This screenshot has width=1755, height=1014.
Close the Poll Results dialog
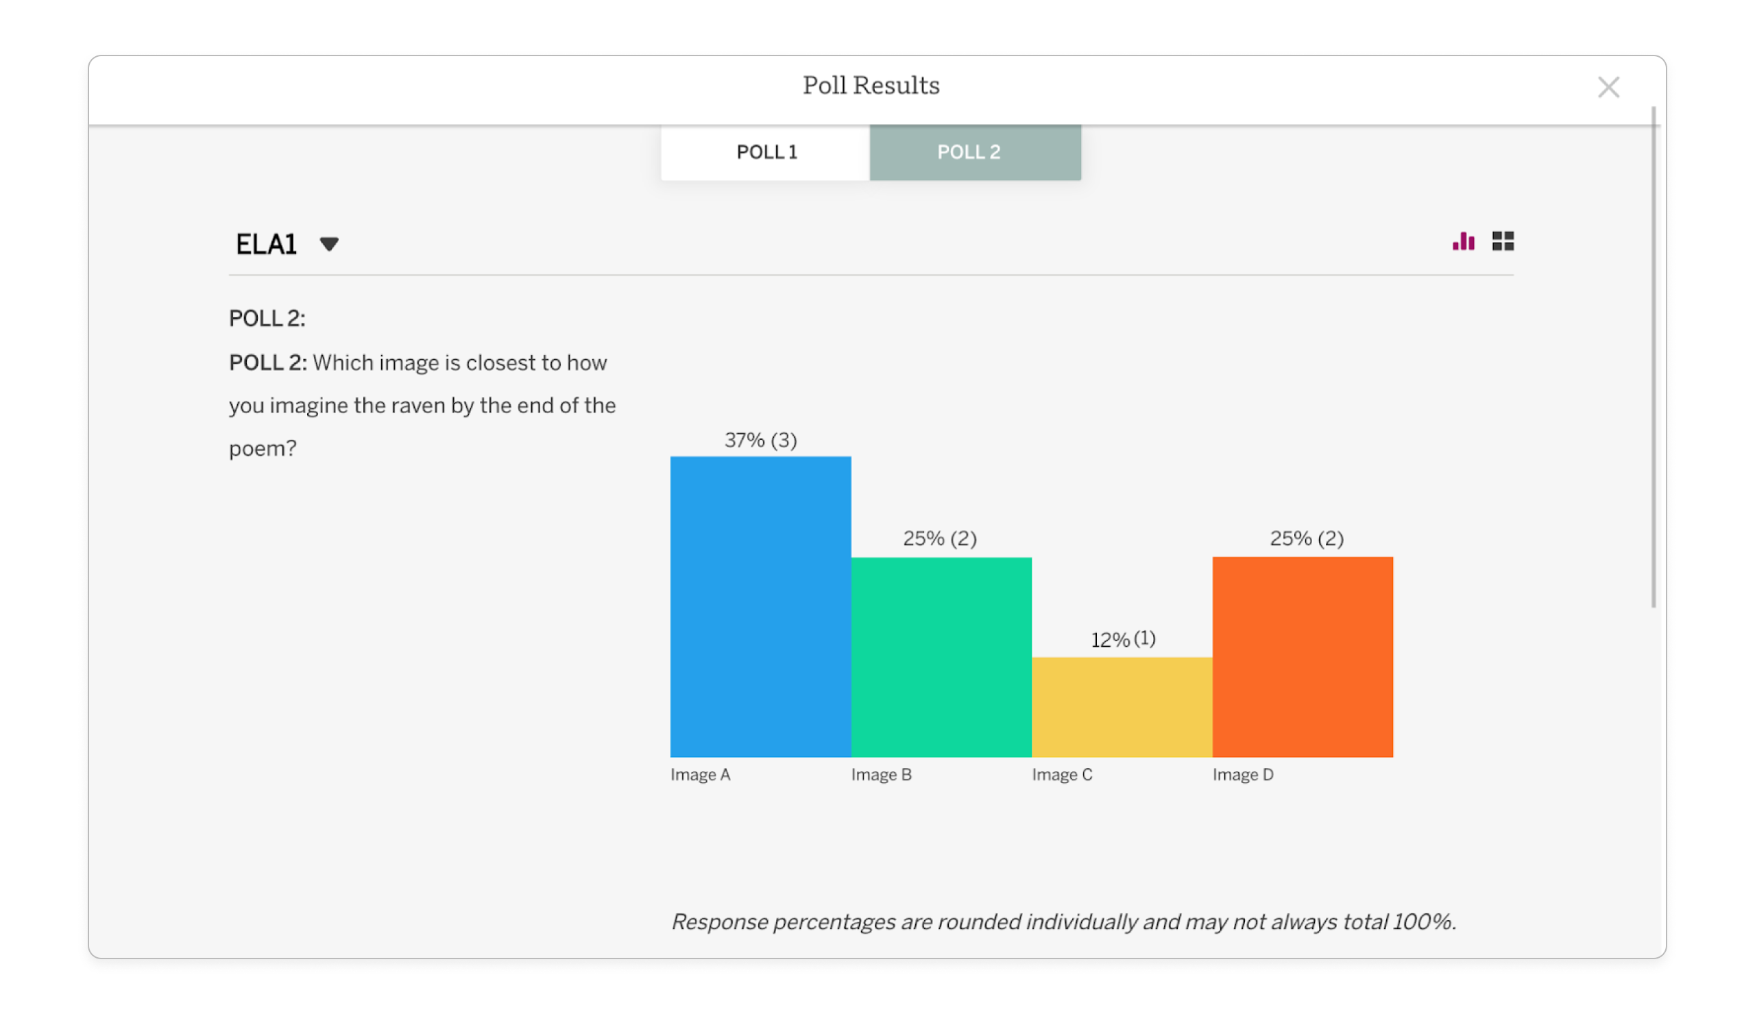coord(1608,87)
